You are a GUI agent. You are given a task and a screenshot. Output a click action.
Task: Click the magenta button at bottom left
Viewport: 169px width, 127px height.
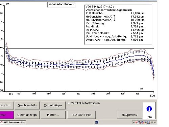tap(7, 115)
